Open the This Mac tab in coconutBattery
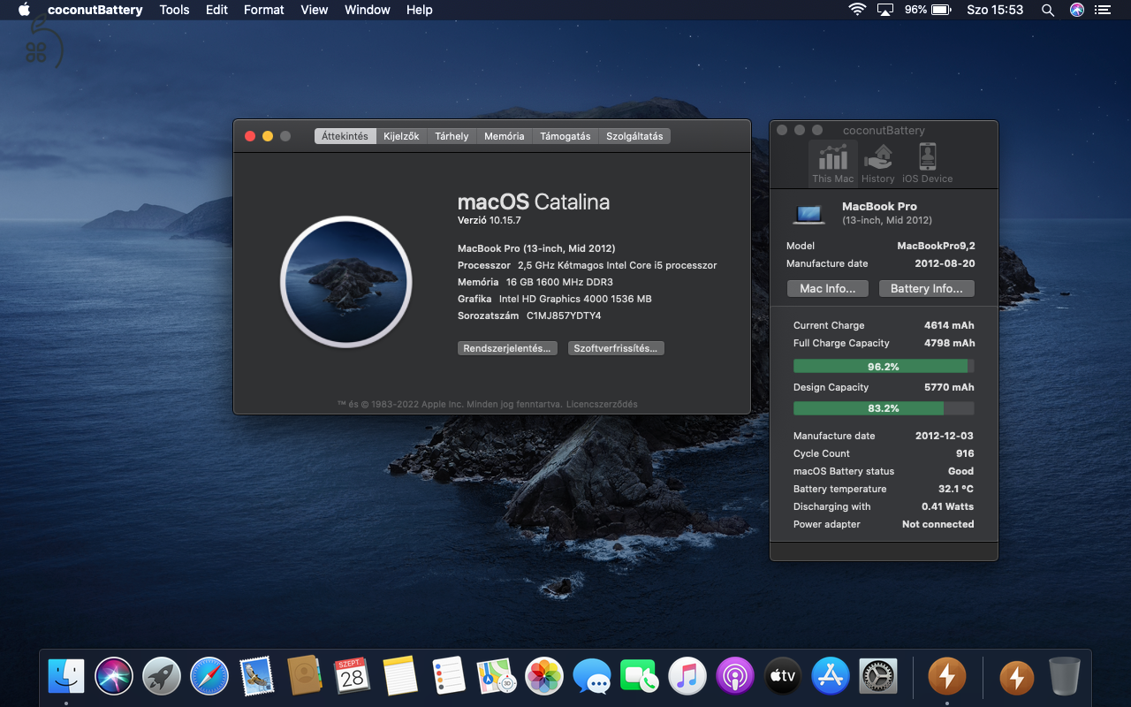The image size is (1131, 707). pyautogui.click(x=833, y=163)
